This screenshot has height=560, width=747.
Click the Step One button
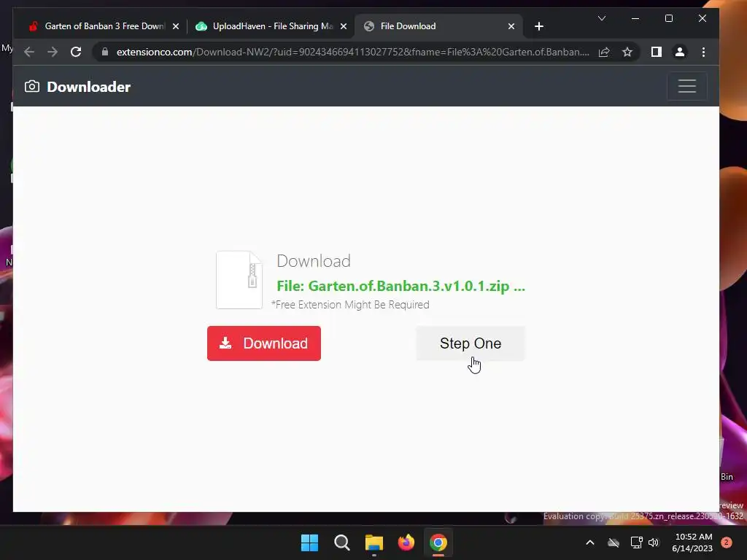(x=471, y=343)
